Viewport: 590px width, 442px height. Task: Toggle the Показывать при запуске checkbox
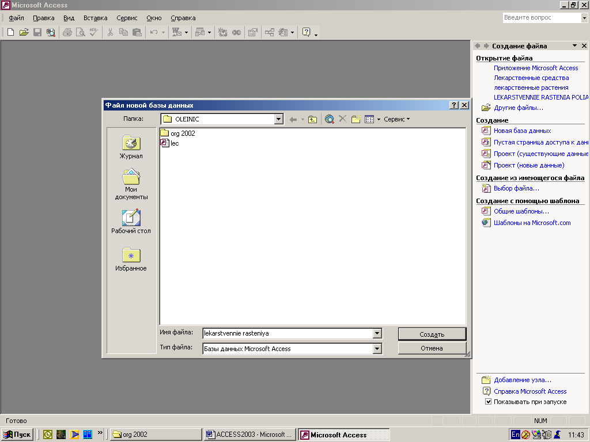[488, 402]
